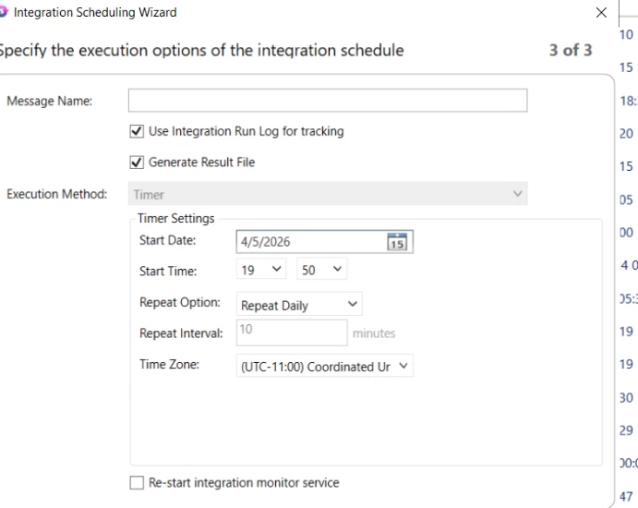Click the Timer Settings group title
Image resolution: width=638 pixels, height=508 pixels.
tap(175, 219)
